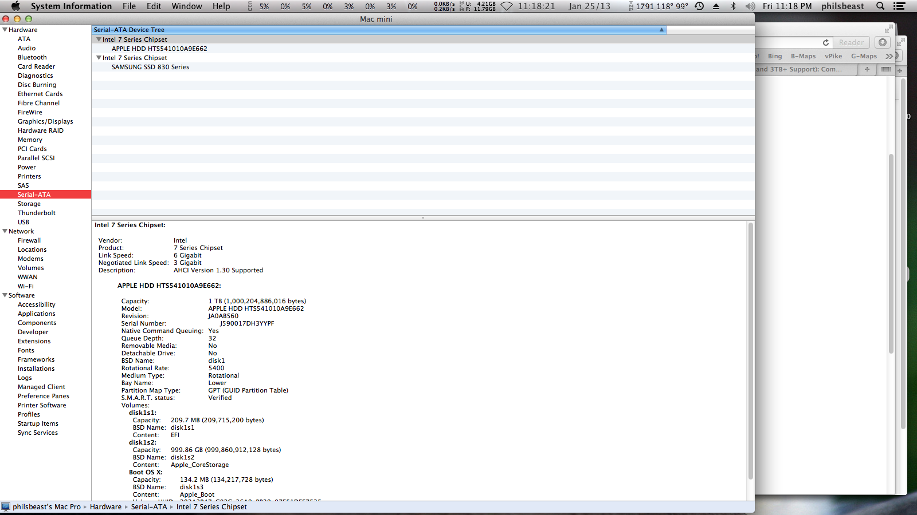Select Thunderbolt in the sidebar
Viewport: 917px width, 515px height.
pyautogui.click(x=37, y=213)
